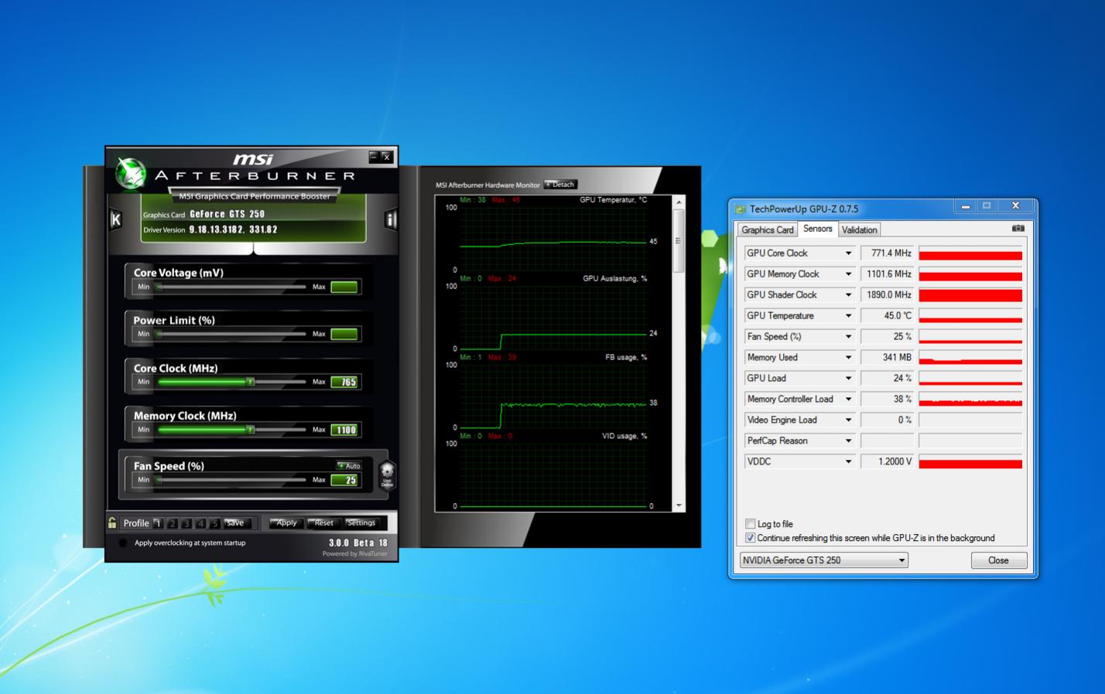Viewport: 1105px width, 694px height.
Task: Click the Core Voltage value field
Action: click(x=344, y=287)
